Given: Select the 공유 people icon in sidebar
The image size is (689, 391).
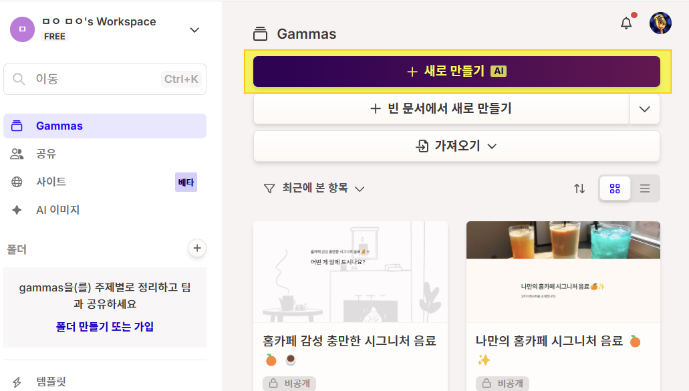Looking at the screenshot, I should pyautogui.click(x=16, y=154).
